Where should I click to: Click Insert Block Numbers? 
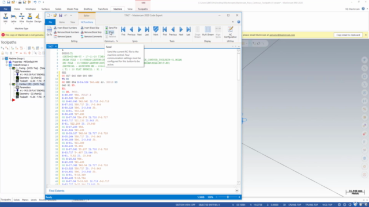point(65,28)
